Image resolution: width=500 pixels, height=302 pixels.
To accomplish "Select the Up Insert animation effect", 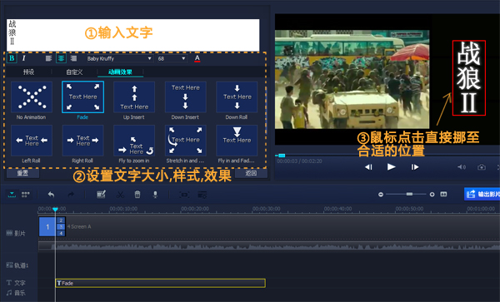I will pyautogui.click(x=134, y=97).
